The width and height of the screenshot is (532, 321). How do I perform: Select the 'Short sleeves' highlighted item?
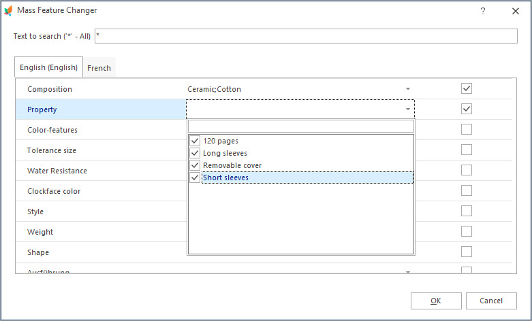(307, 178)
